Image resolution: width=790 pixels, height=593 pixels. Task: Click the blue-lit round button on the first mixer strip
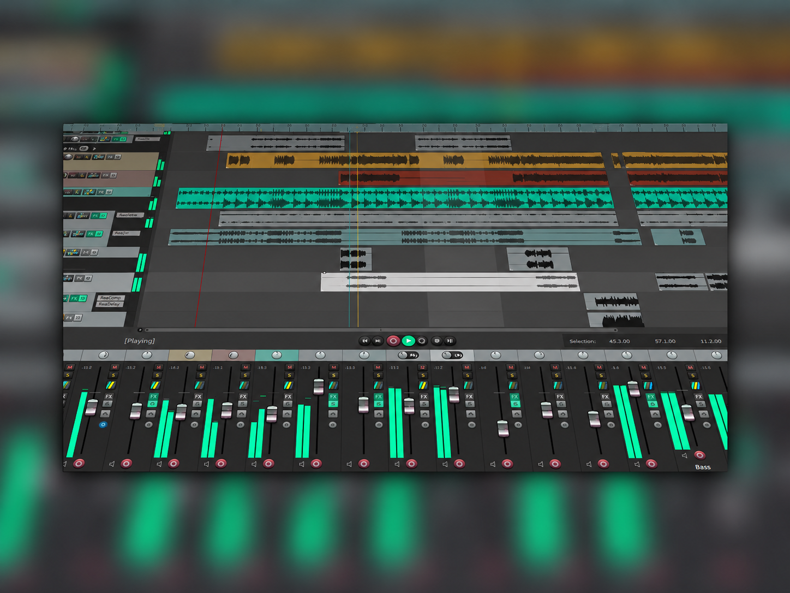[x=103, y=424]
